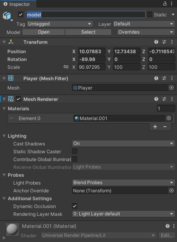Grab the Element 0 reorder handle
Viewport: 177px width, 242px height.
11,118
